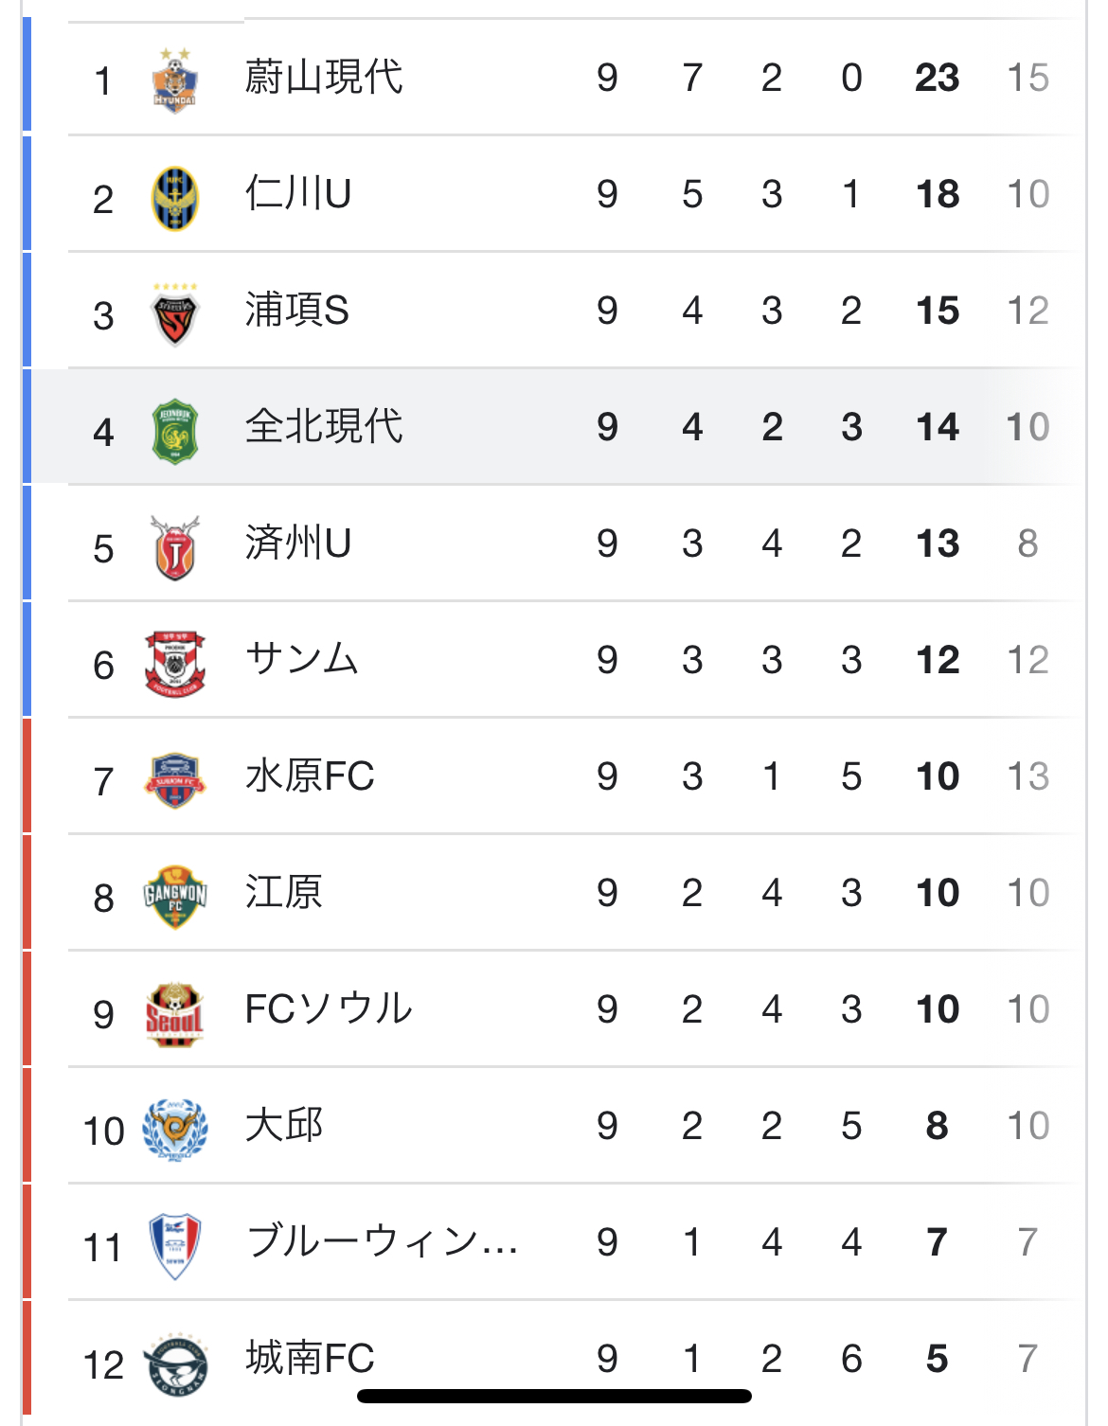Tap the black home indicator bar
Viewport: 1108px width, 1426px height.
(554, 1396)
